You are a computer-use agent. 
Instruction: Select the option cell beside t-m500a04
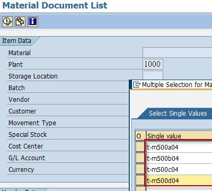click(140, 147)
